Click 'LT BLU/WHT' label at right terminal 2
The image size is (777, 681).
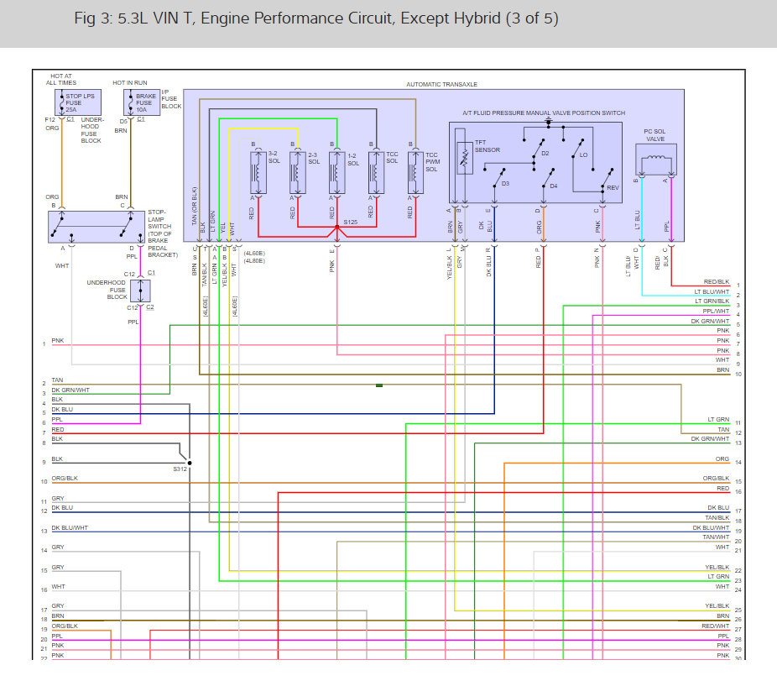click(712, 291)
